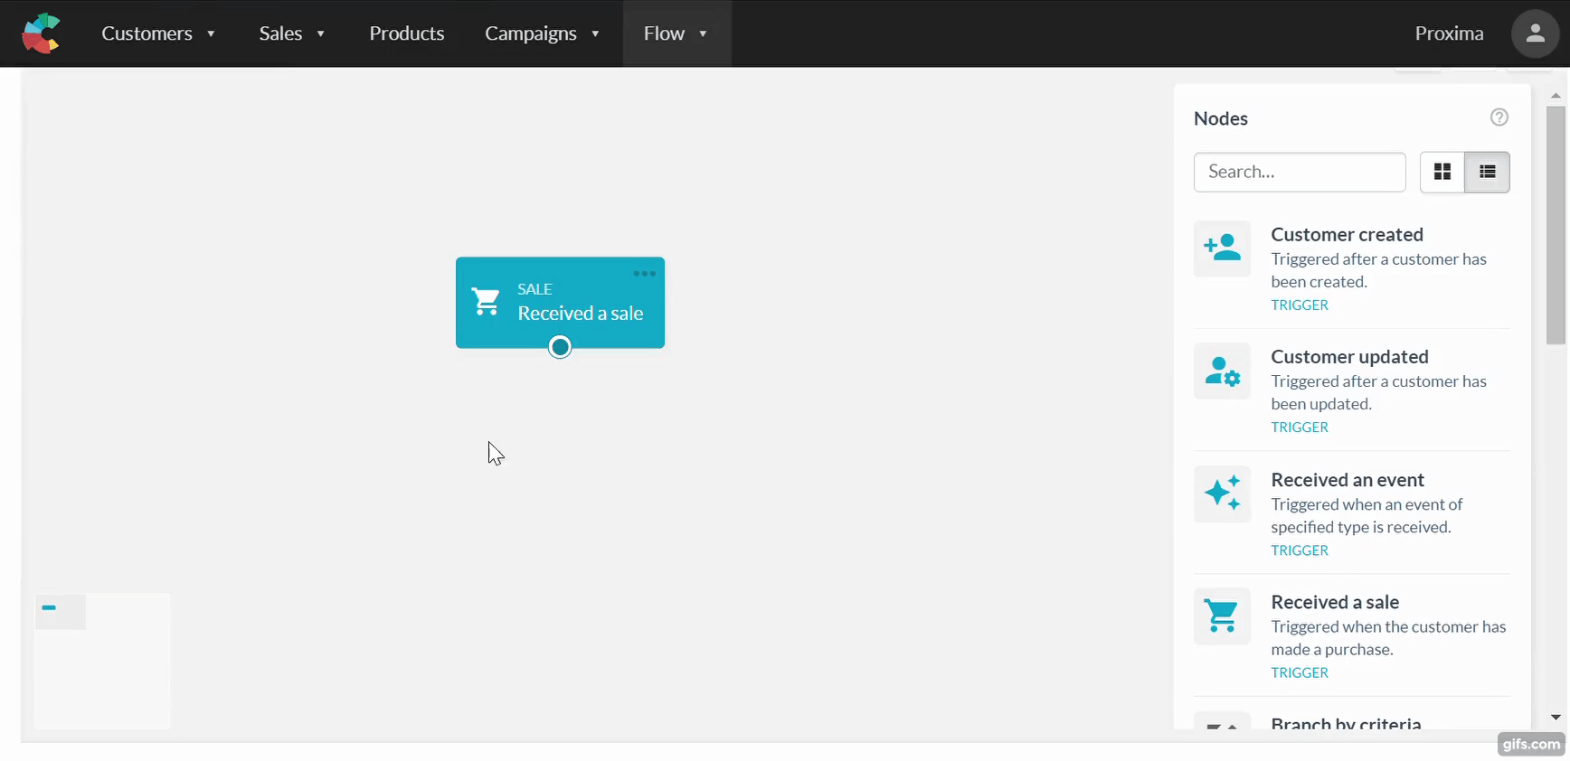Click the canvas minimap thumbnail

coord(102,661)
